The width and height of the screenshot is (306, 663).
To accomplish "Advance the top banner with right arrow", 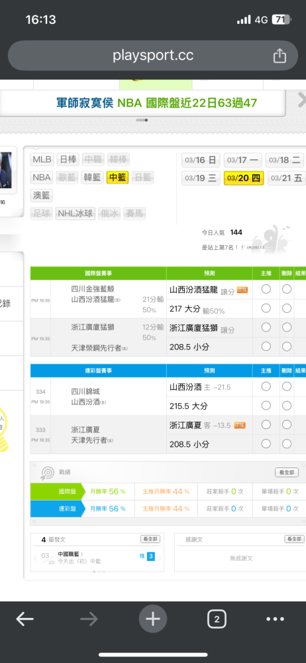I will point(301,100).
